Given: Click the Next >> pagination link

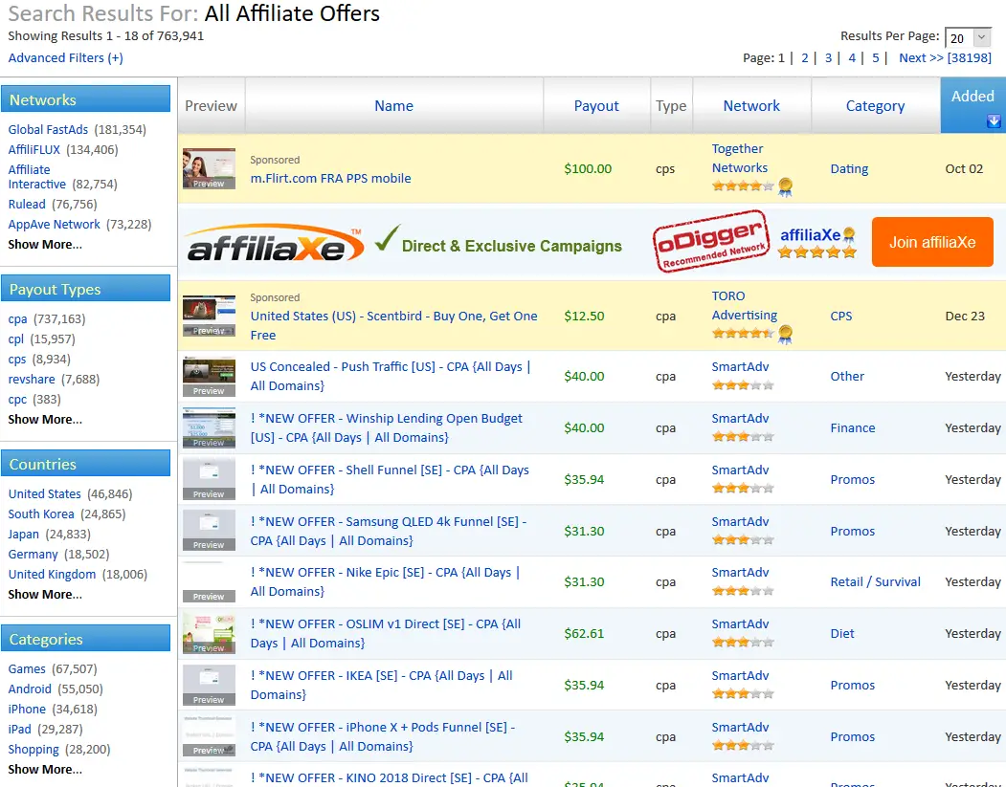Looking at the screenshot, I should pos(945,57).
